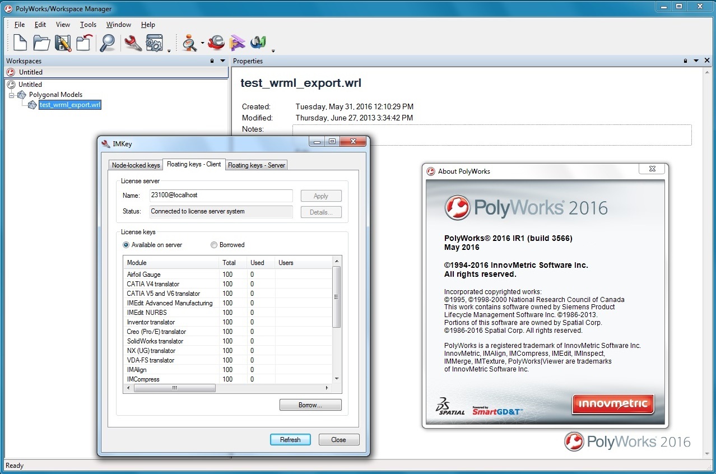
Task: Click the license list scroll down arrow
Action: [337, 379]
